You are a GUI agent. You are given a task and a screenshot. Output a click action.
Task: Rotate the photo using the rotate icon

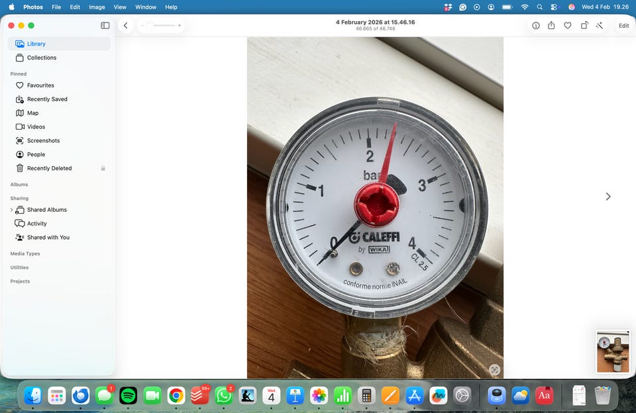pos(584,26)
